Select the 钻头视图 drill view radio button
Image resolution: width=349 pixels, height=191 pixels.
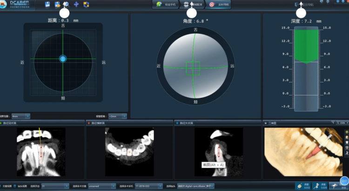15,186
